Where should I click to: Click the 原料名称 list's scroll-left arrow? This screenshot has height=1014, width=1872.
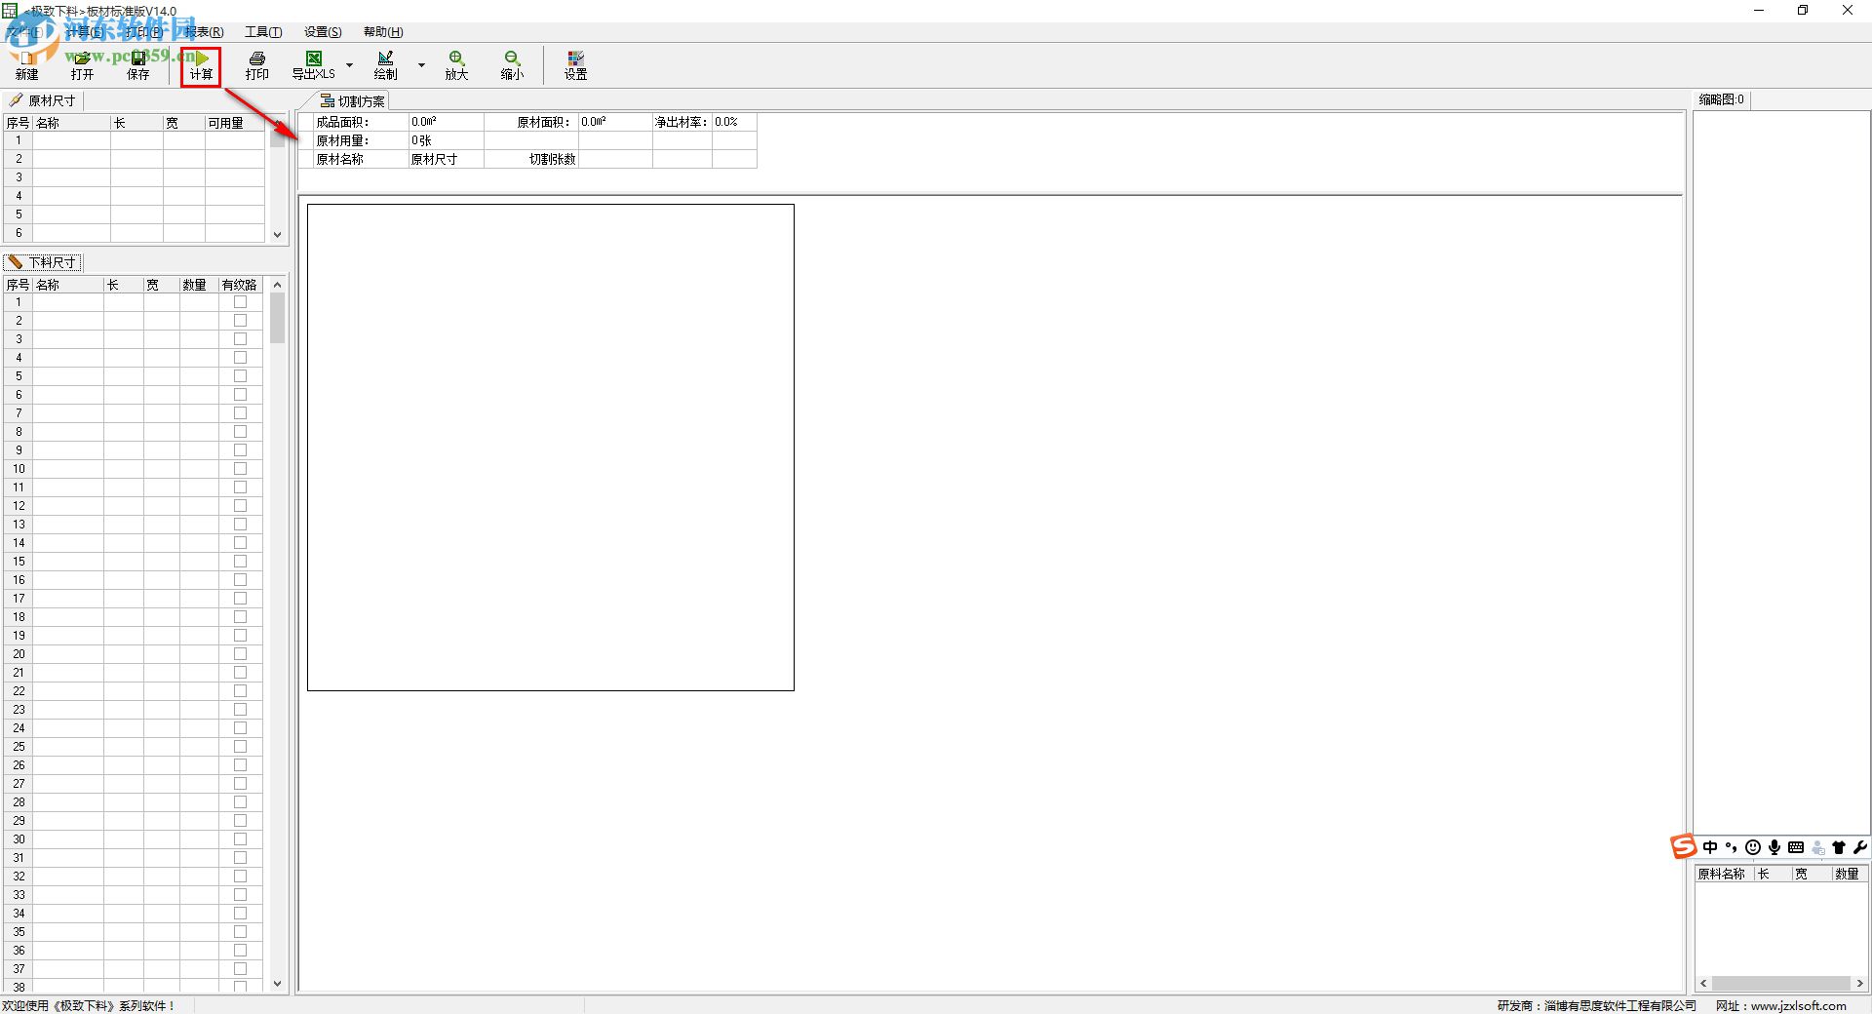pos(1703,984)
